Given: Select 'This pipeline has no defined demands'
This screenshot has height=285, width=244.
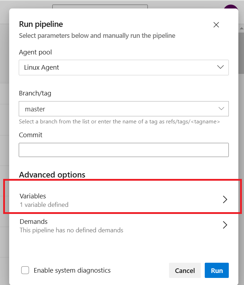Looking at the screenshot, I should [x=71, y=230].
